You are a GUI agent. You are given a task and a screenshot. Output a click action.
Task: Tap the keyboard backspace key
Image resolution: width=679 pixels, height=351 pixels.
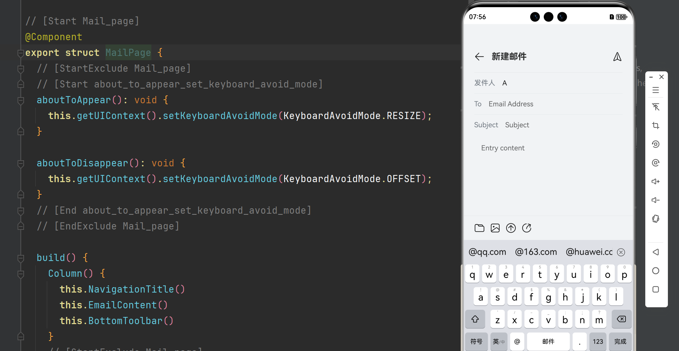pyautogui.click(x=622, y=319)
